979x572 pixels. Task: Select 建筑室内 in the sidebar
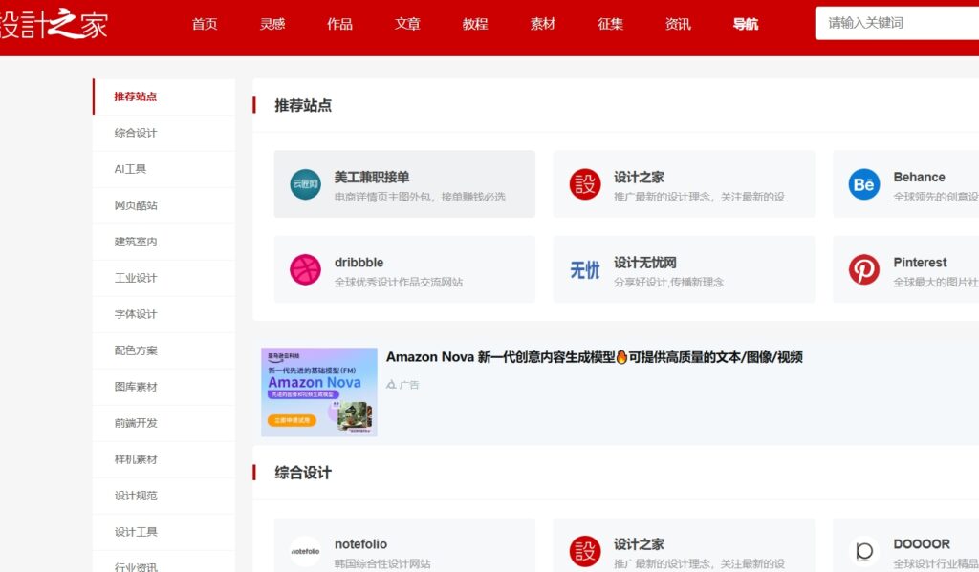point(164,242)
